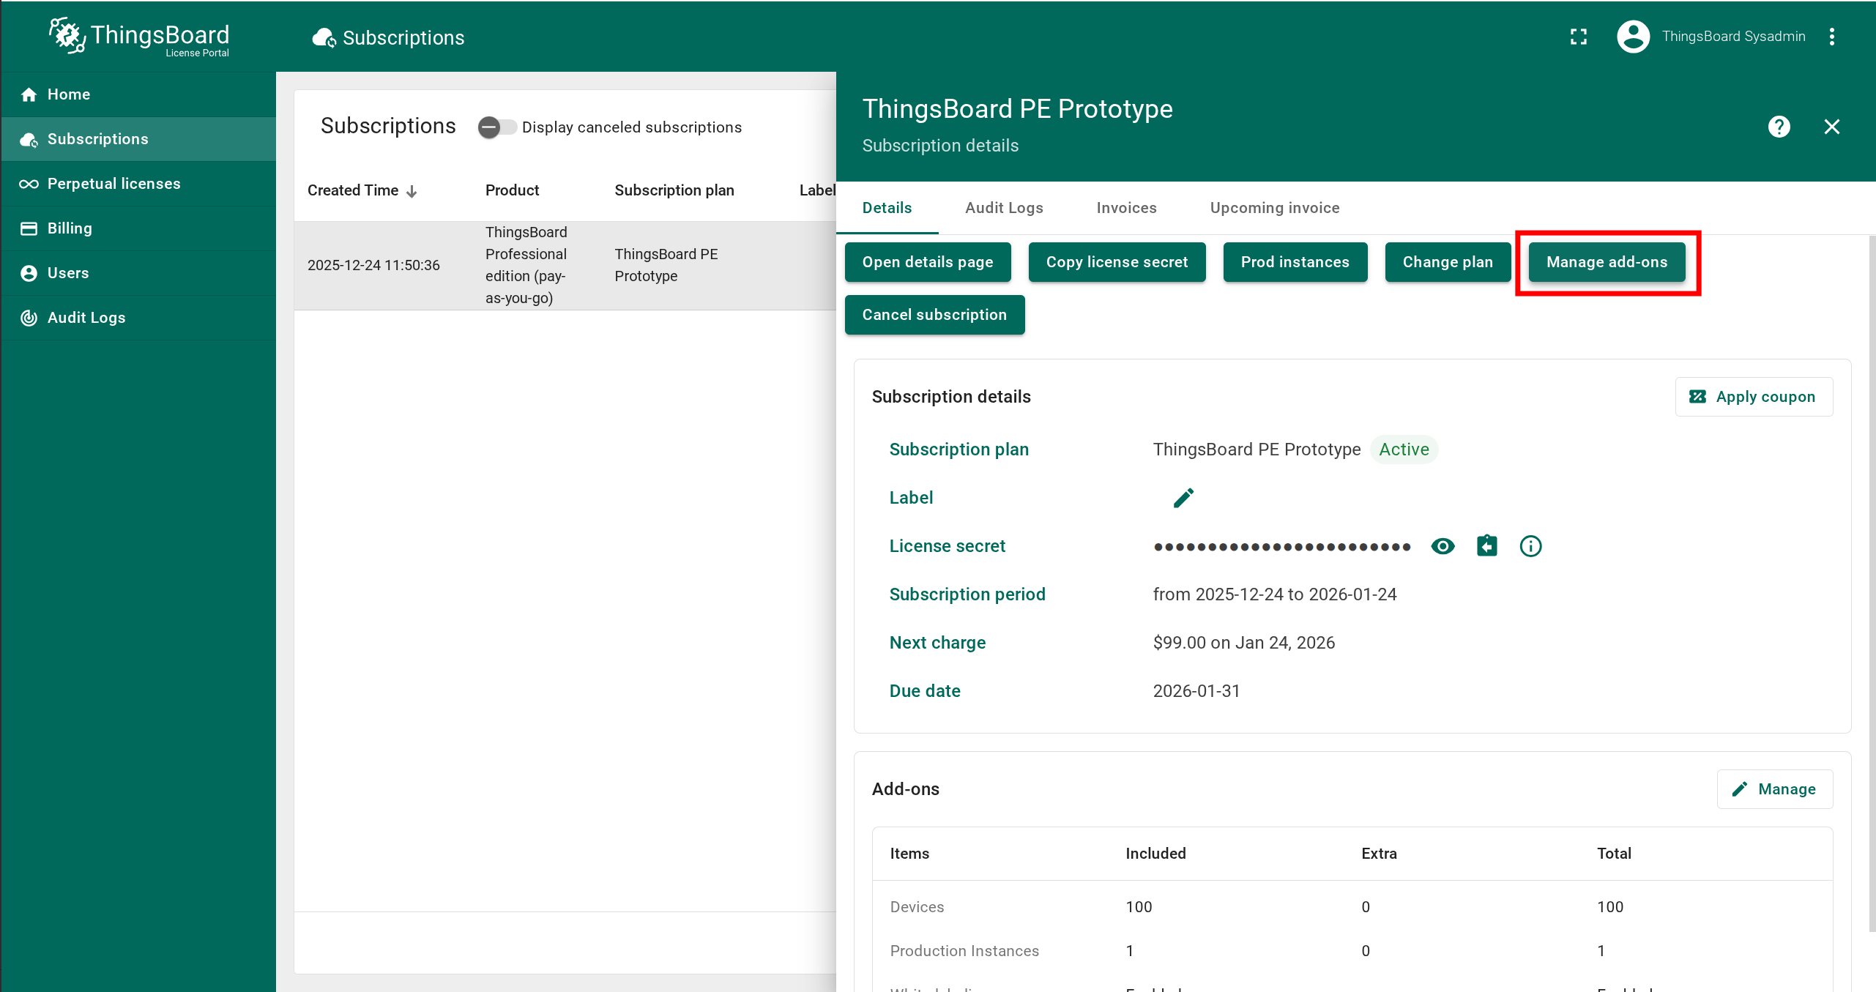Click Apply coupon button

[x=1753, y=397]
